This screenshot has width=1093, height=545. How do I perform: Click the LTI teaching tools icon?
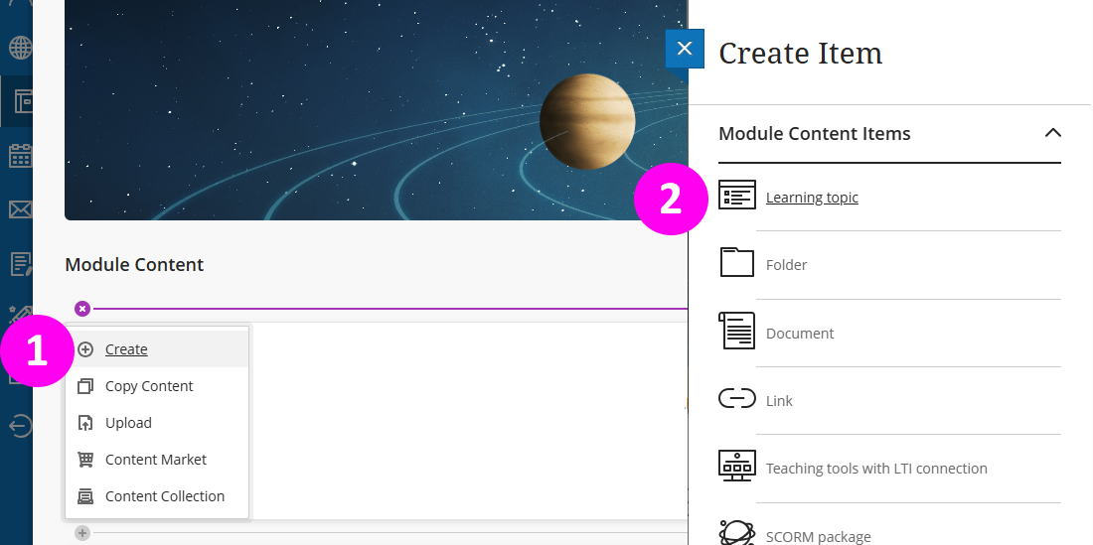tap(737, 466)
